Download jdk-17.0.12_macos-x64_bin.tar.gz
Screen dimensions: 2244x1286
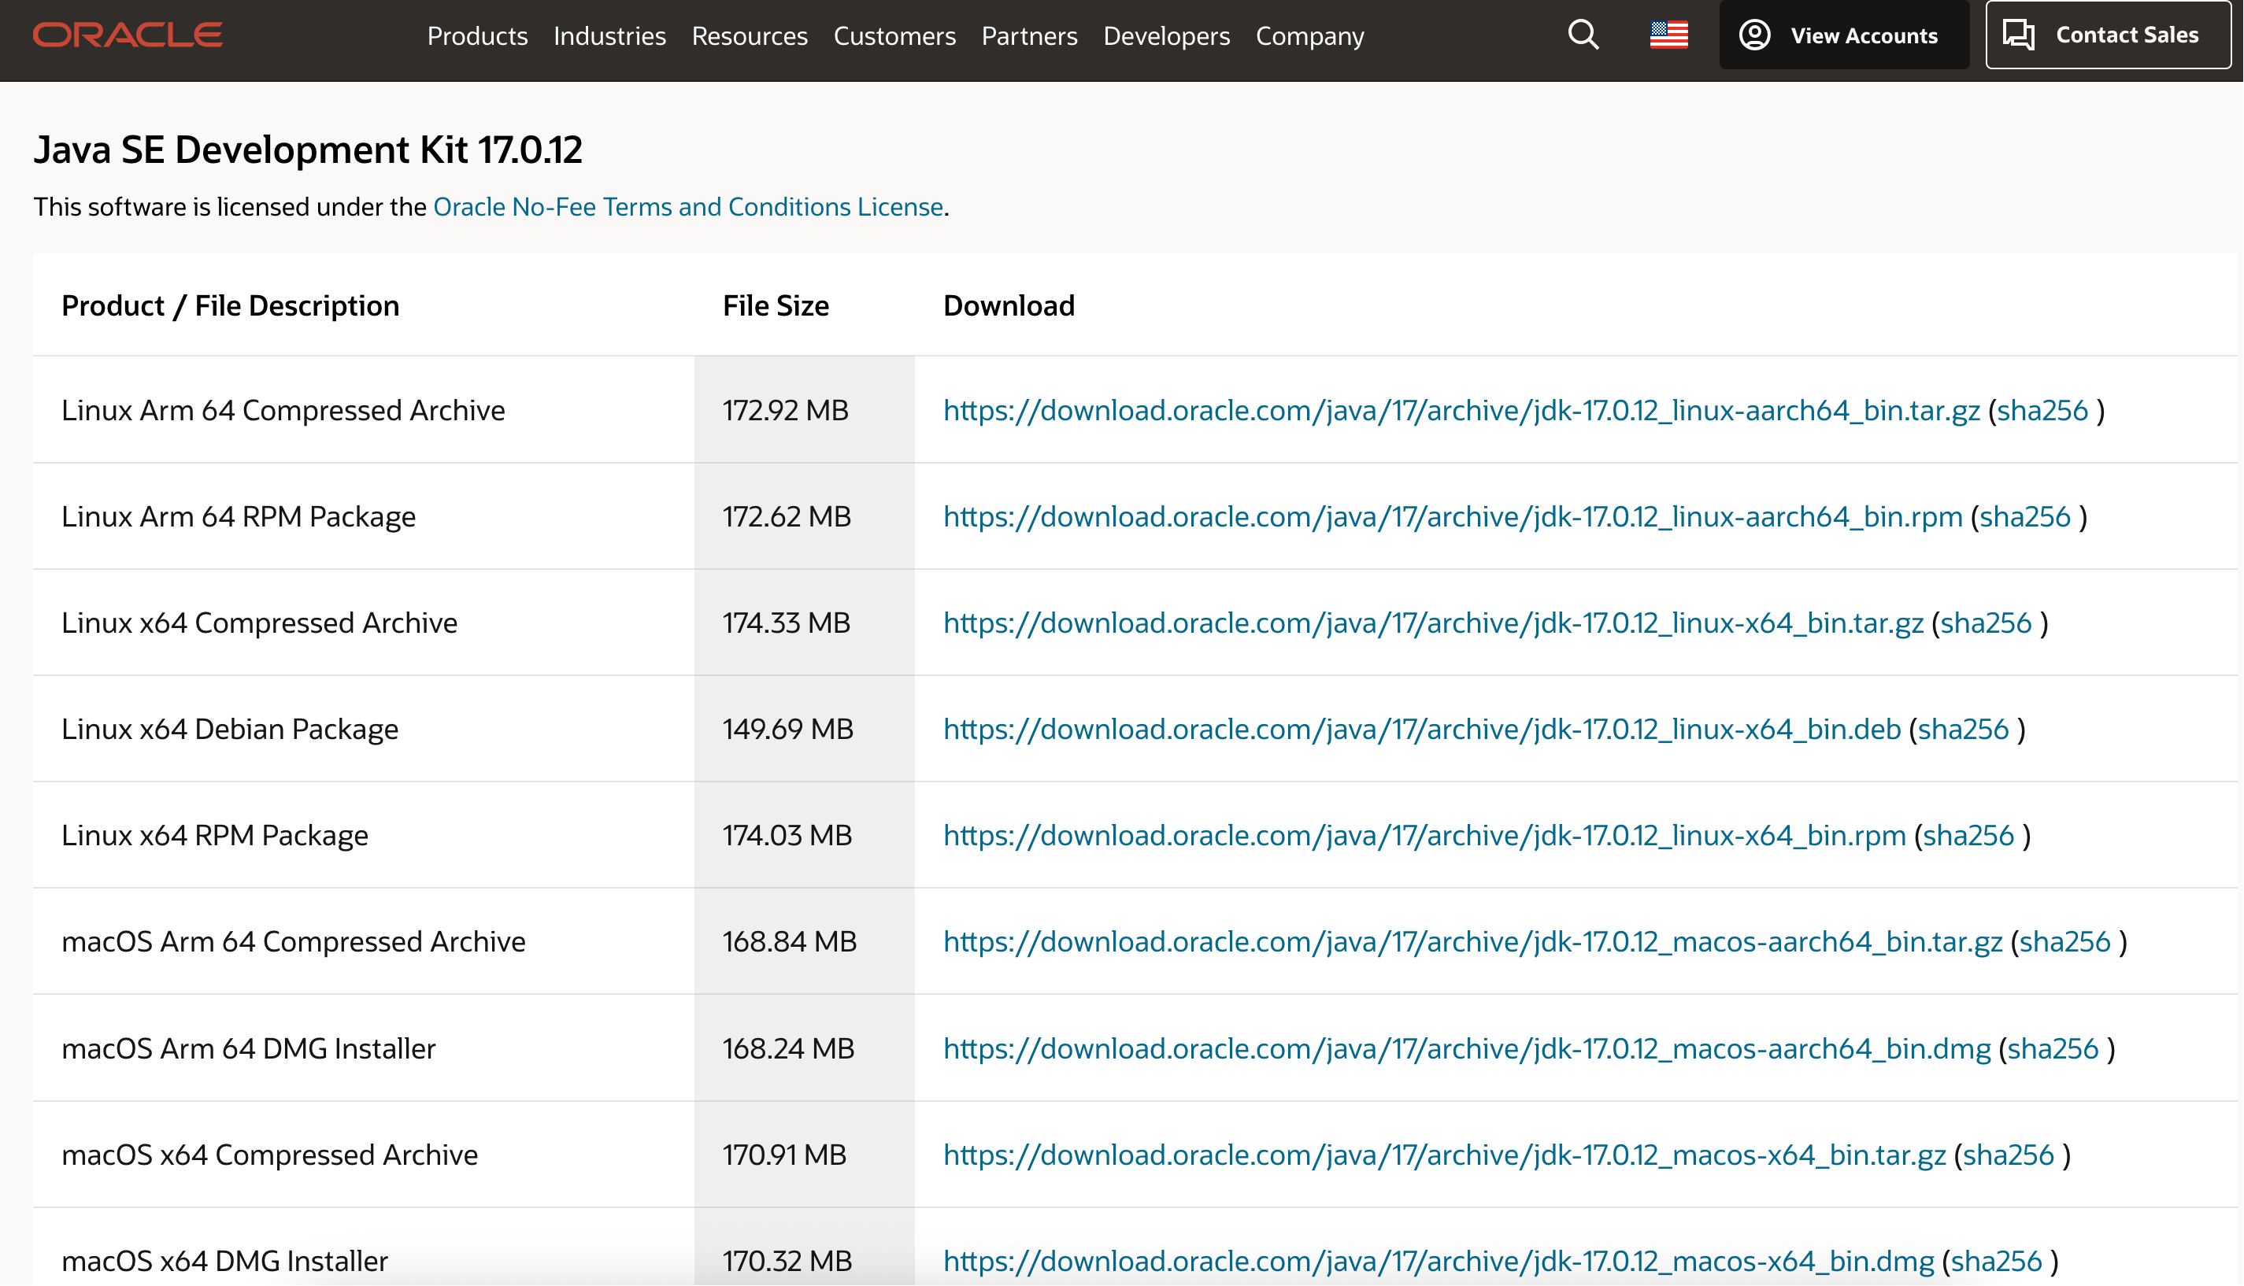pos(1445,1155)
